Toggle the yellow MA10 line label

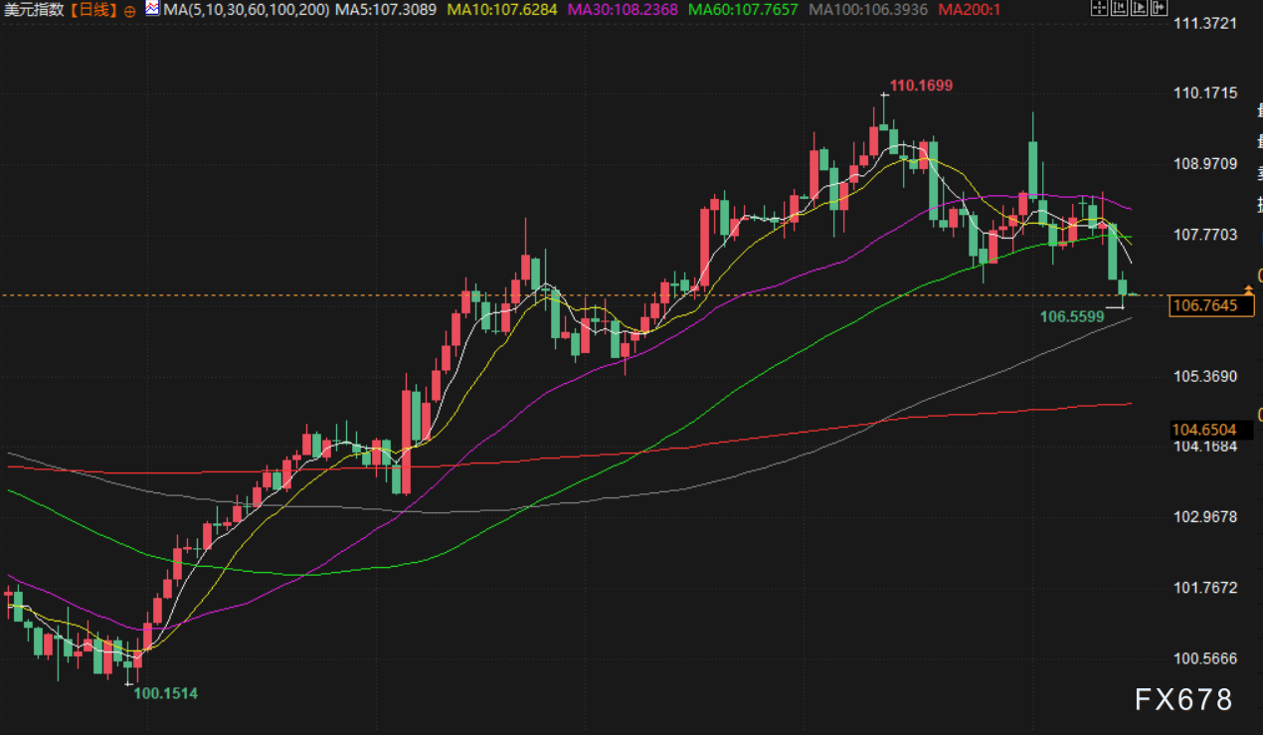pos(502,10)
